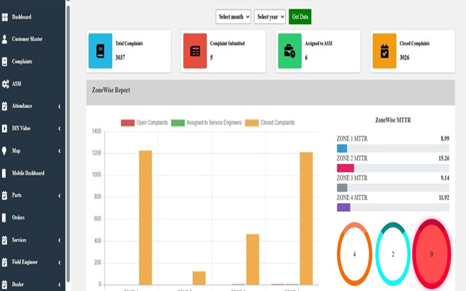Click the Complaints sidebar icon
This screenshot has height=291, width=466.
point(5,62)
